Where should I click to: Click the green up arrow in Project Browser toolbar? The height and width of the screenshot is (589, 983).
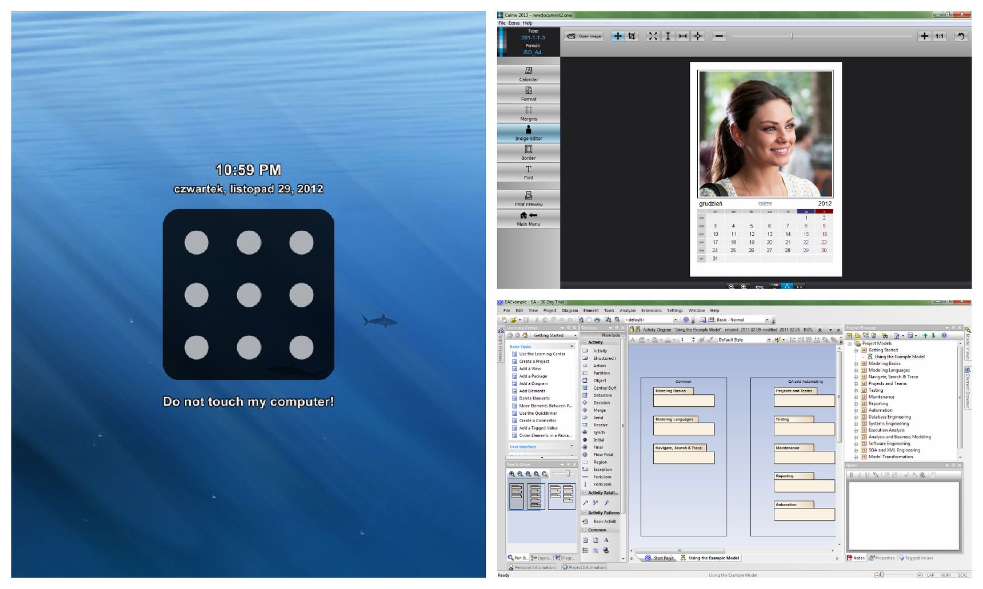pos(925,336)
